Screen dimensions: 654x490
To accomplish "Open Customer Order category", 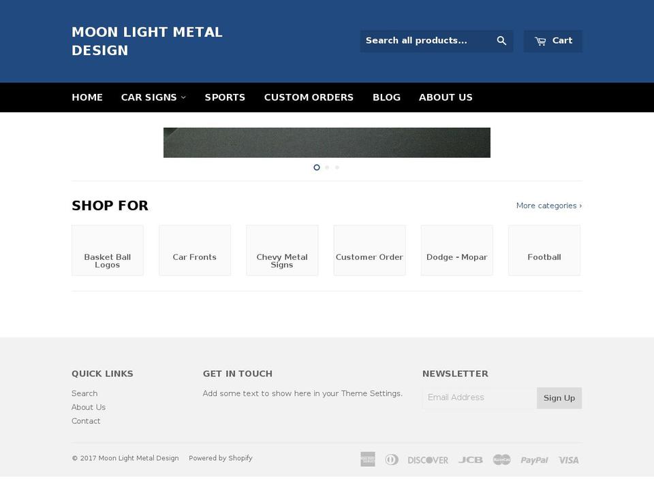I will click(369, 250).
